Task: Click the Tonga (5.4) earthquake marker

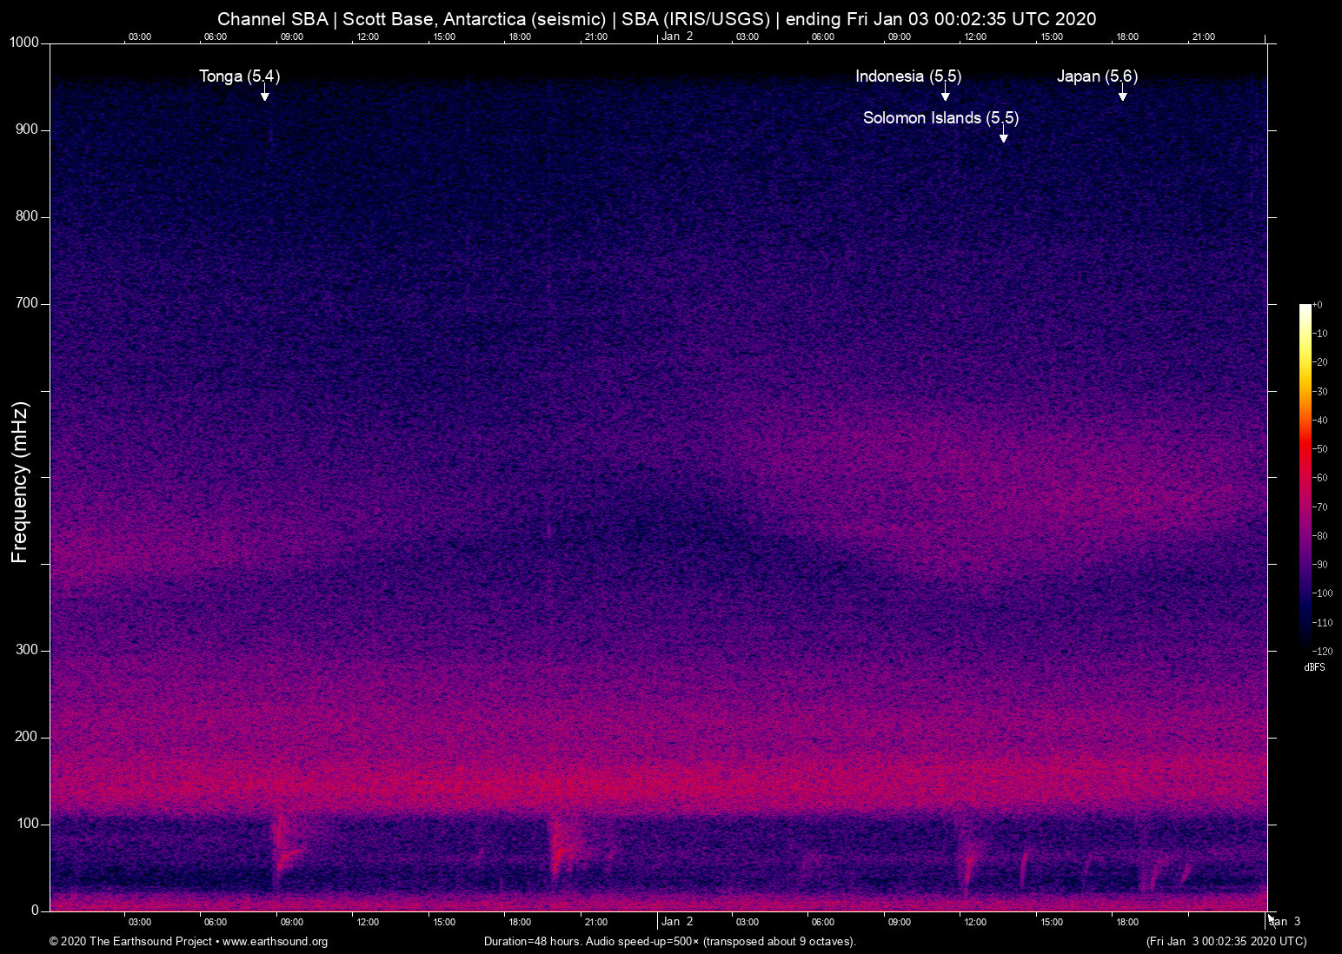Action: click(x=239, y=76)
